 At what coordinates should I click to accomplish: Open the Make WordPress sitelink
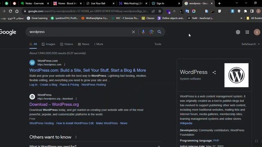(x=107, y=123)
